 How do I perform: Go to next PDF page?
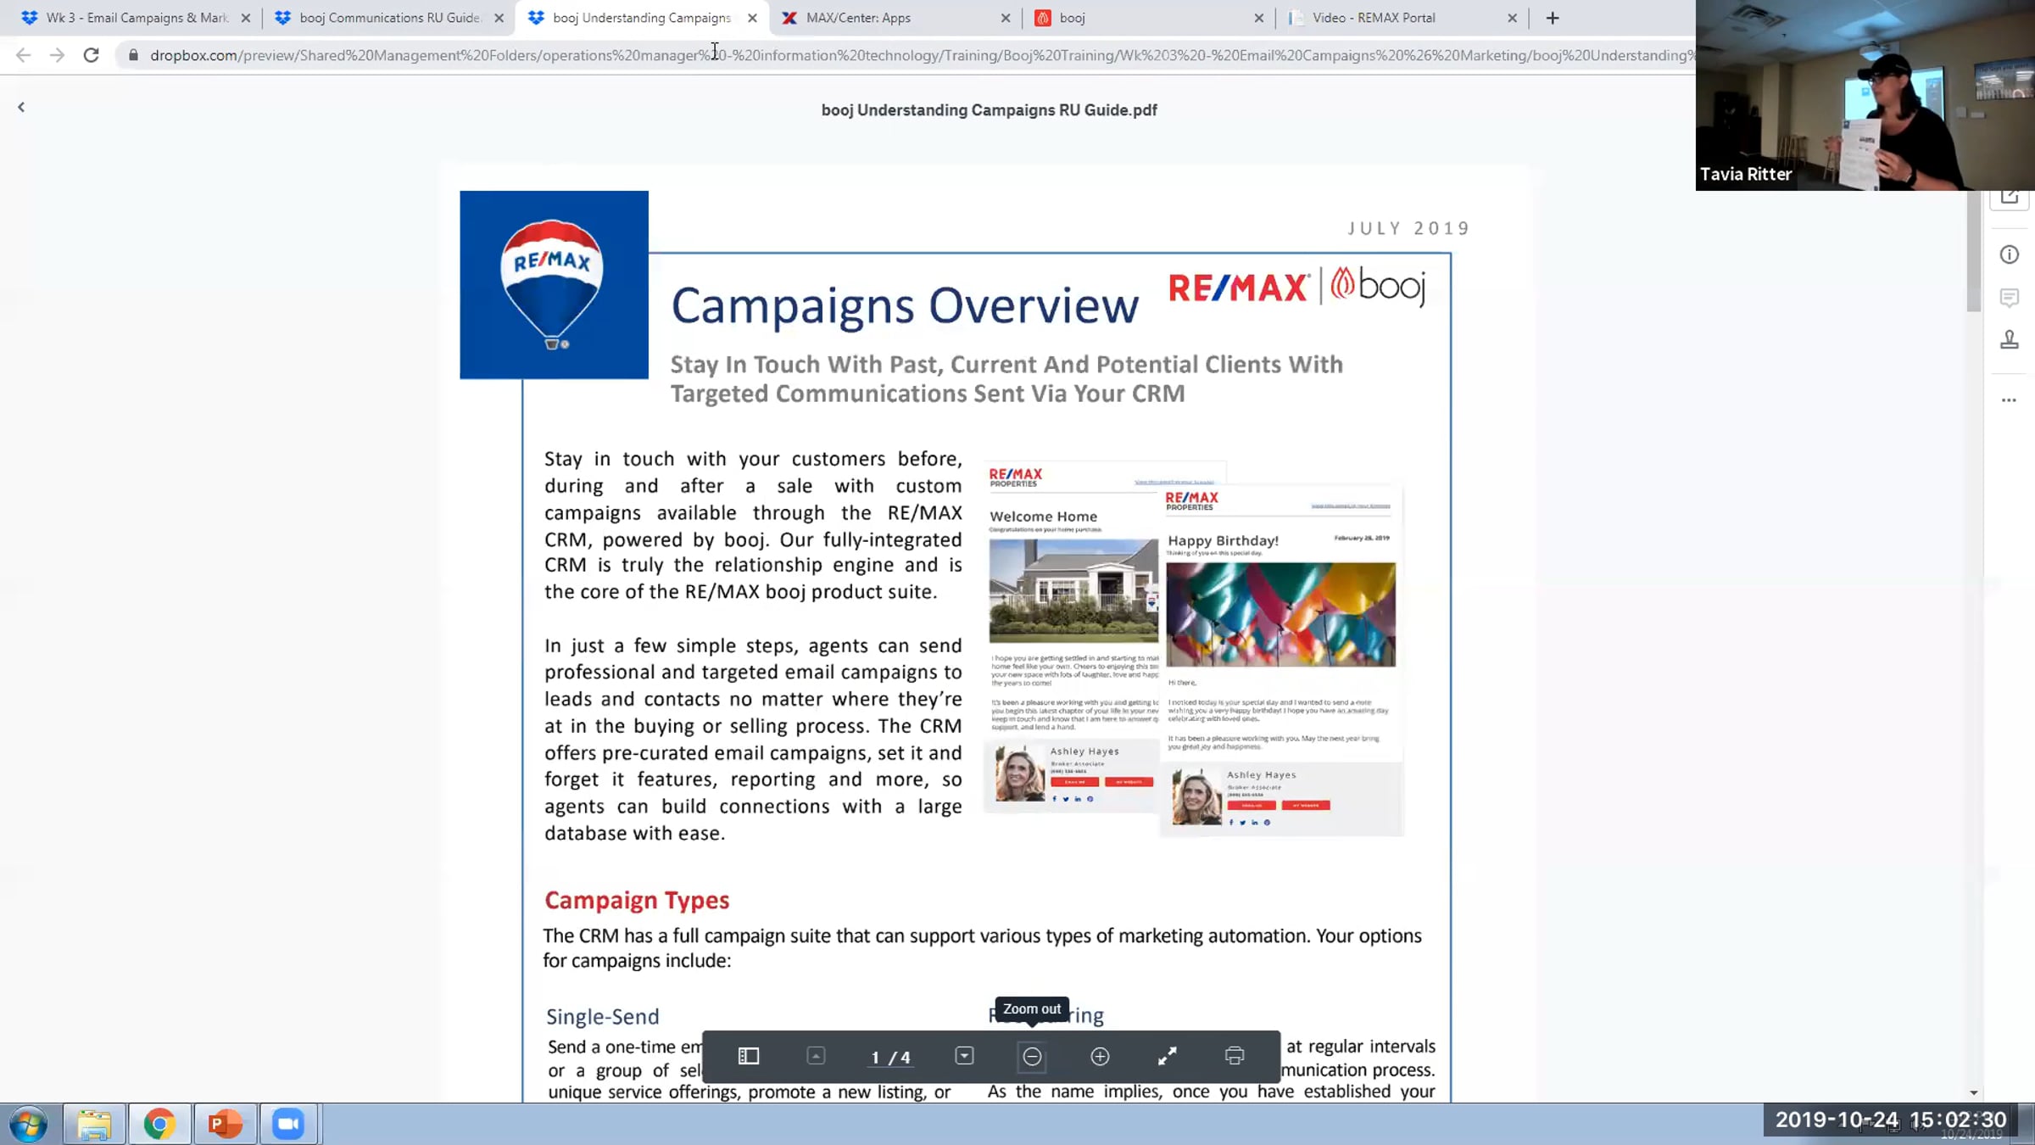click(x=964, y=1056)
